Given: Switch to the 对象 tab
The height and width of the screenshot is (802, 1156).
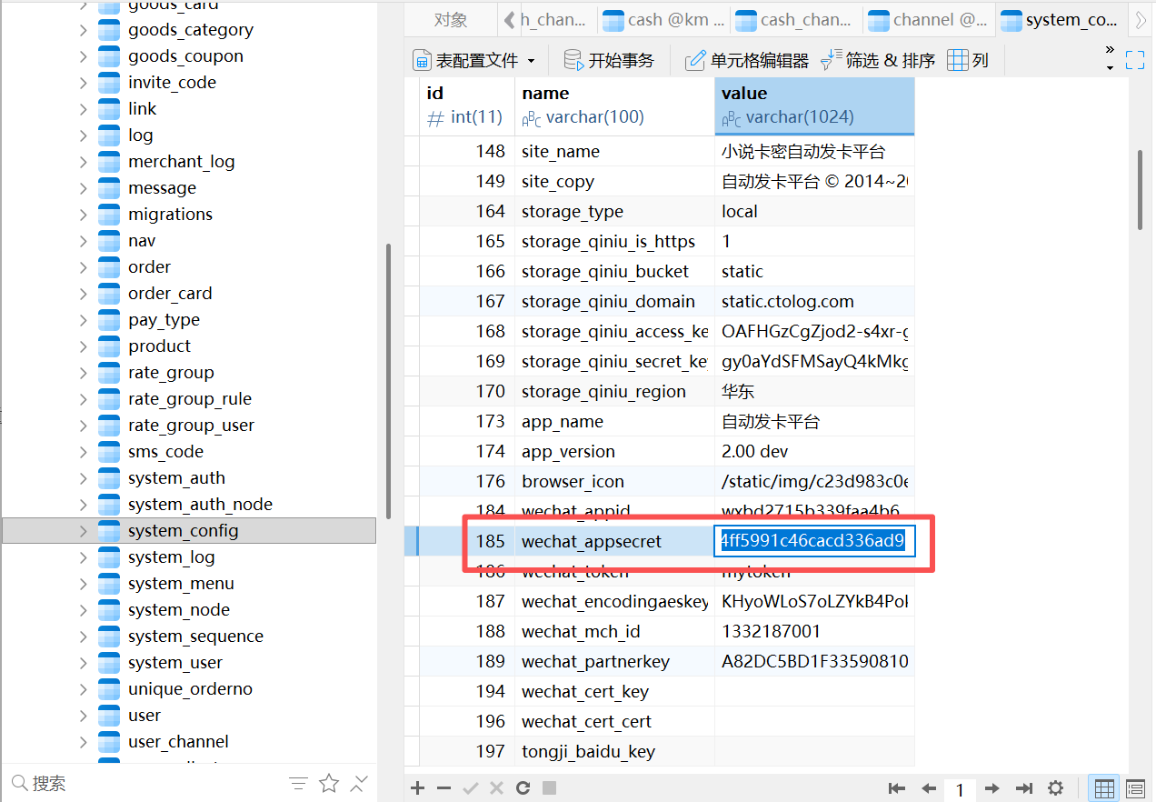Looking at the screenshot, I should pyautogui.click(x=451, y=20).
